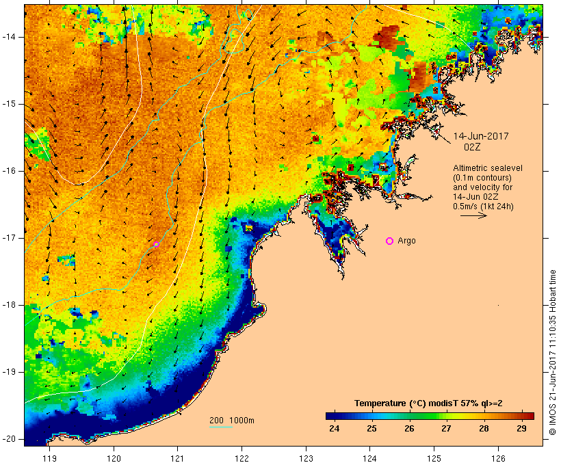Click the temperature color bar
561x465 pixels.
[x=430, y=416]
